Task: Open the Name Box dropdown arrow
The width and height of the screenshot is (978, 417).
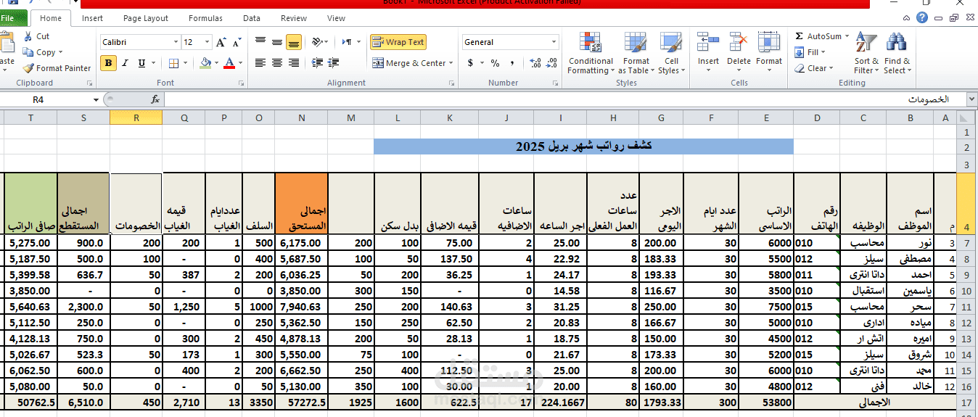Action: click(96, 100)
